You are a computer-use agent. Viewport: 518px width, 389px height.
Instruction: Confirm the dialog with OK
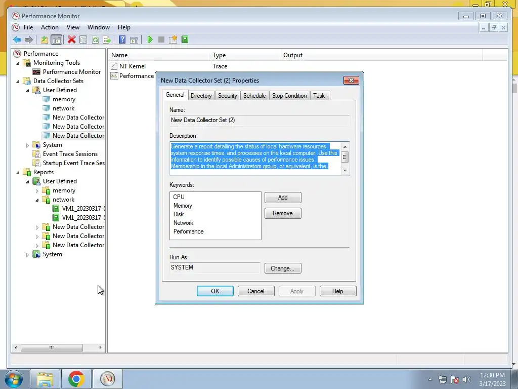pos(215,291)
